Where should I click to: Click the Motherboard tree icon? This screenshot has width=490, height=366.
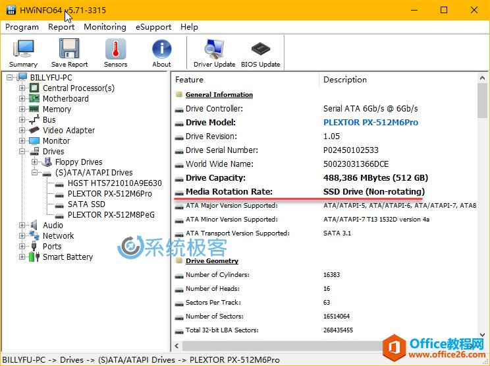[34, 98]
